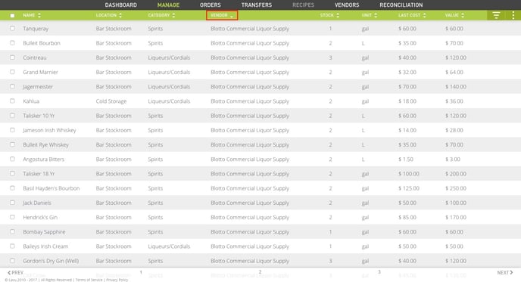The image size is (521, 282).
Task: Toggle the Vendor column sort dropdown
Action: (222, 15)
